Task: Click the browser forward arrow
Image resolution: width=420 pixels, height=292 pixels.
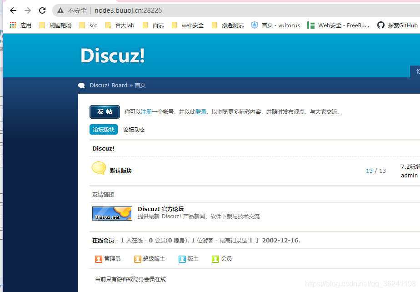Action: tap(28, 10)
